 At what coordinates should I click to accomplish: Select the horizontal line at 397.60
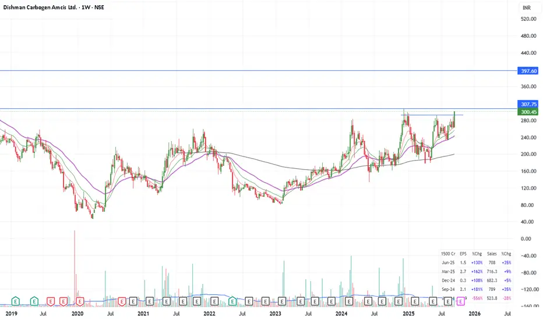click(x=258, y=71)
